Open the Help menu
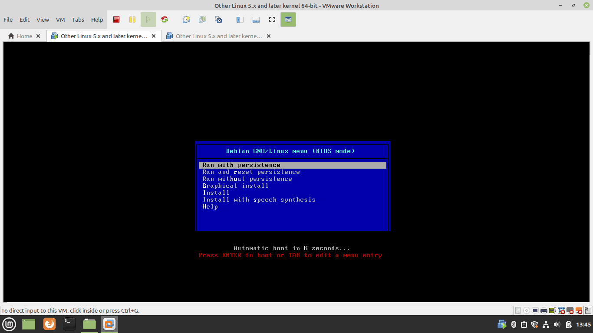Image resolution: width=593 pixels, height=333 pixels. point(97,20)
